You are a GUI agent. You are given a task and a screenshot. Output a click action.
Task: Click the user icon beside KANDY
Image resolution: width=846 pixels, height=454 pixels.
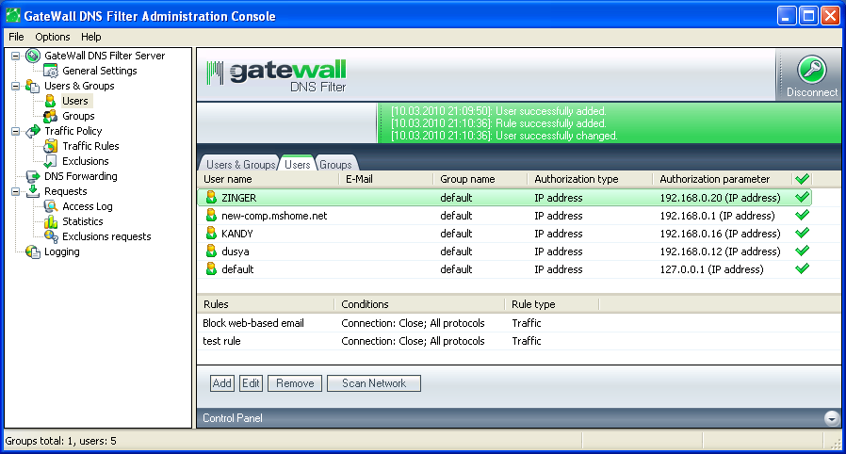[211, 234]
